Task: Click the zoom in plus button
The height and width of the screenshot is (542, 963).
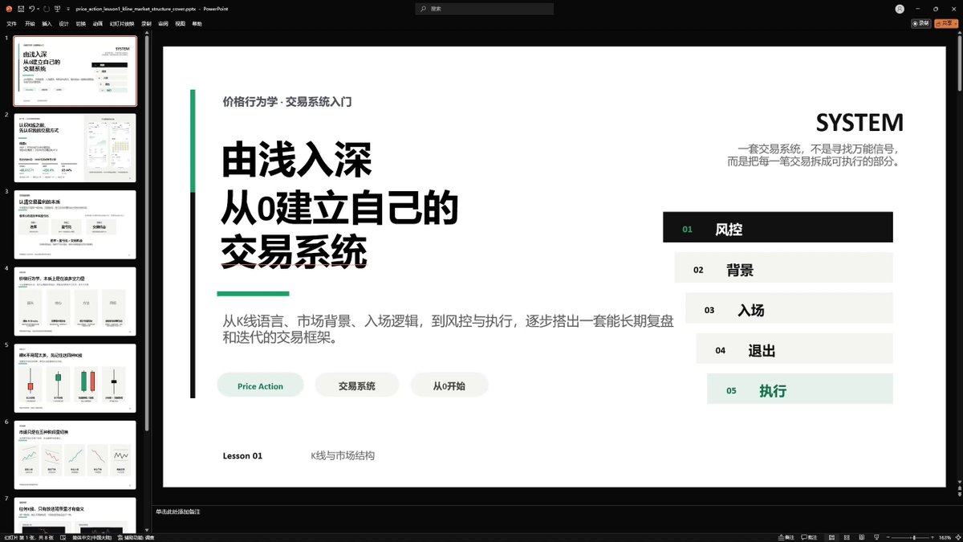Action: click(x=933, y=536)
